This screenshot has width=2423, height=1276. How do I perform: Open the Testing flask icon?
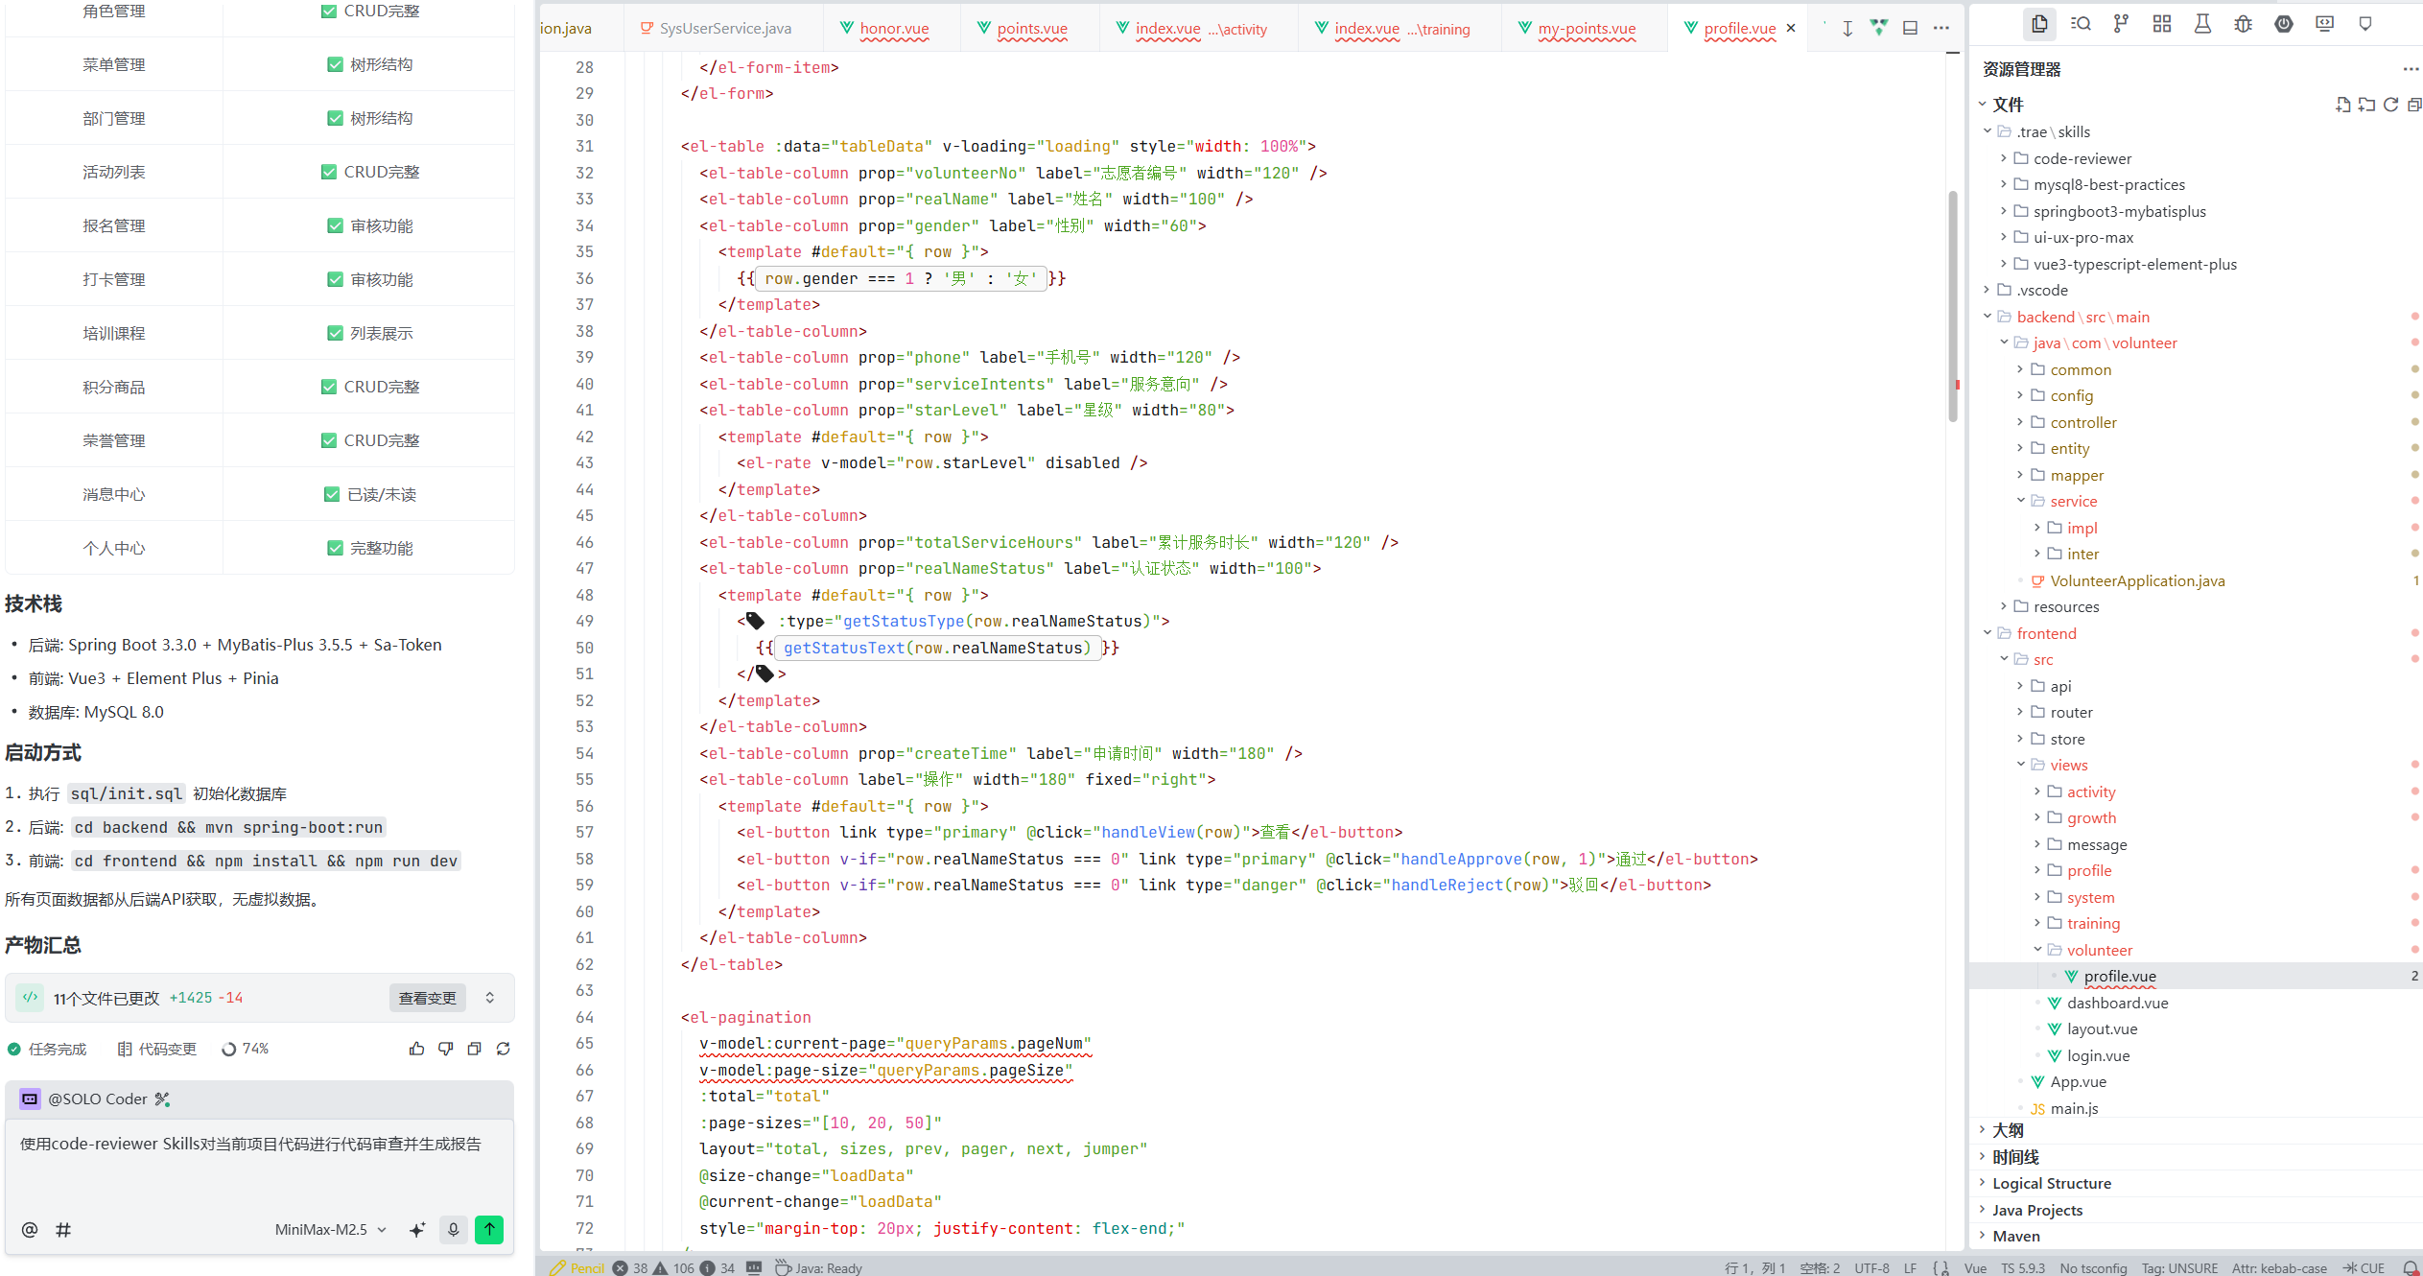point(2202,24)
